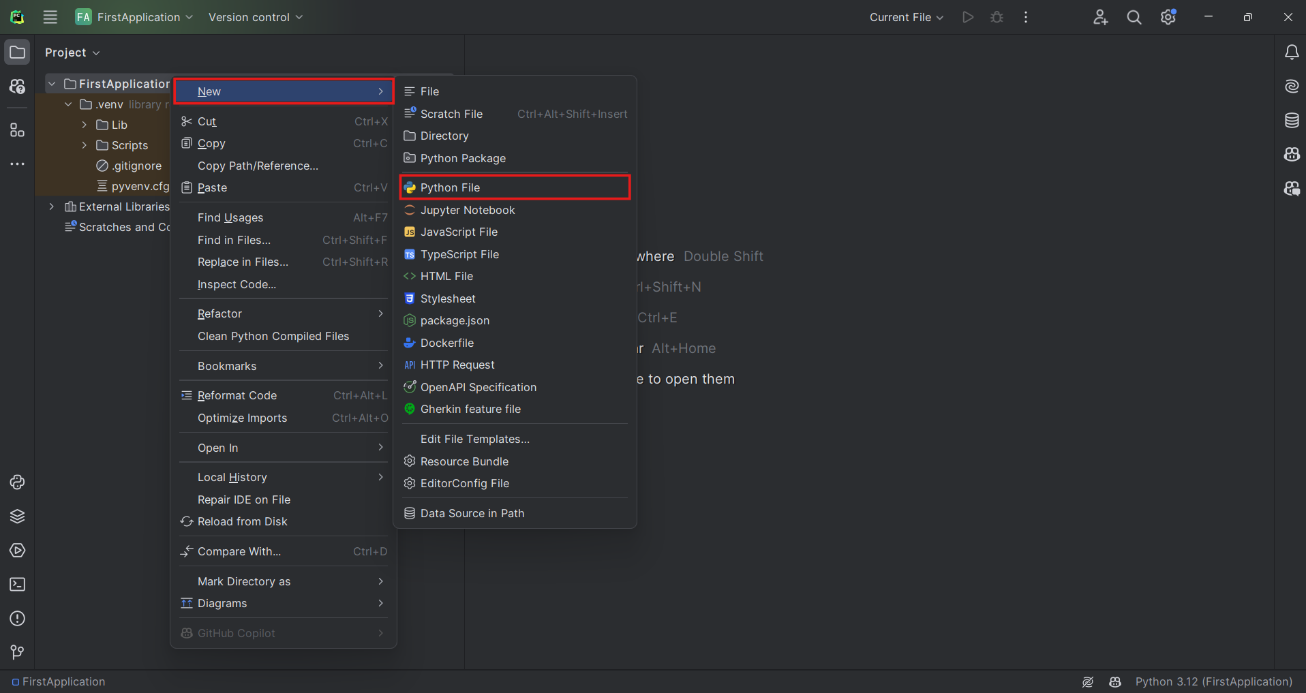Open the Problems tool window
Viewport: 1306px width, 693px height.
pyautogui.click(x=17, y=619)
